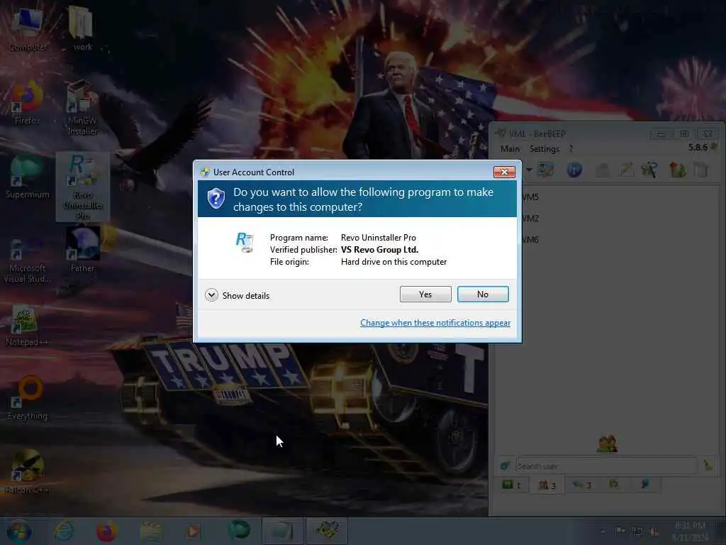Switch to the green tab showing 1 in BeeBEEP
Screen dimensions: 726x545
pos(512,485)
